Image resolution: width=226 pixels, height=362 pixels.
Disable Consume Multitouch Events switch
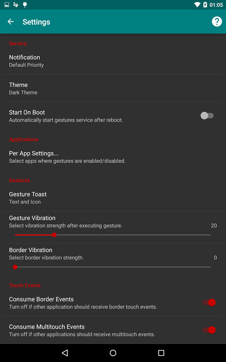pyautogui.click(x=209, y=330)
